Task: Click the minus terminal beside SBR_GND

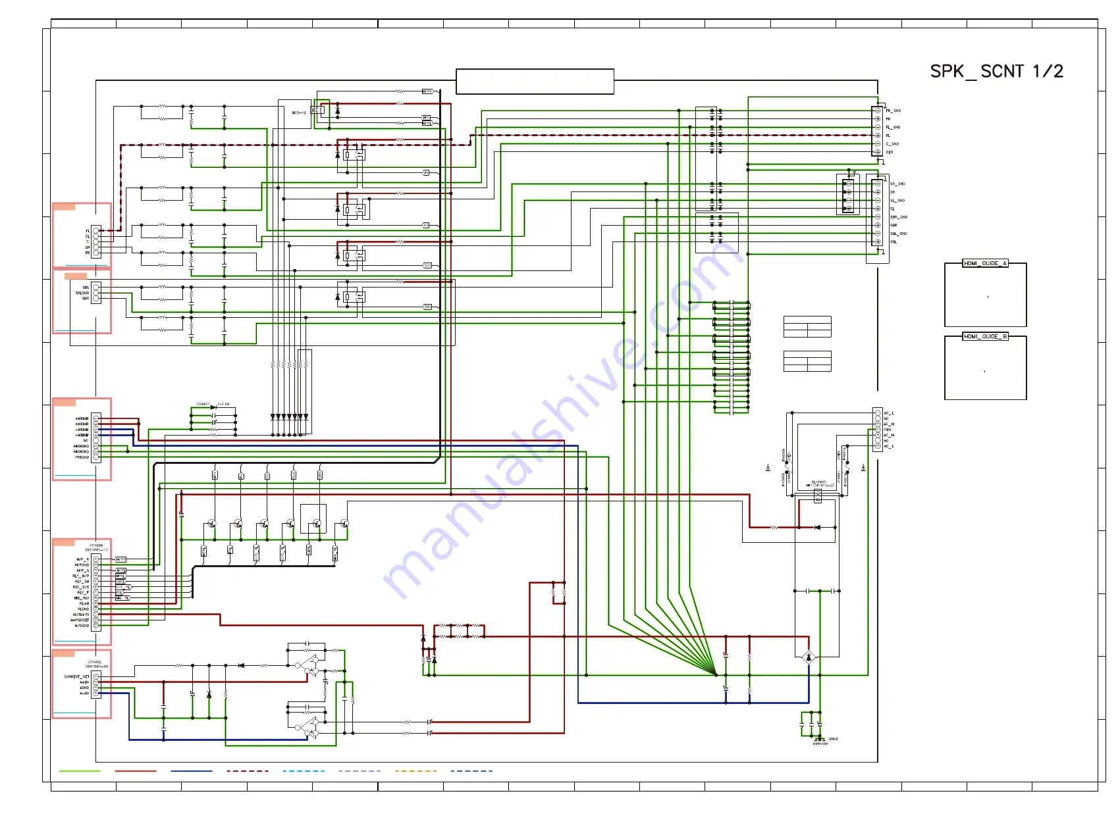Action: click(x=878, y=216)
